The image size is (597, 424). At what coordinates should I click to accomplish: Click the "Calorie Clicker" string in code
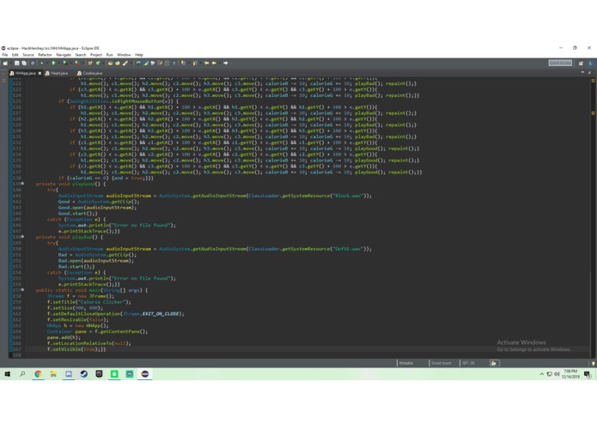tap(102, 302)
